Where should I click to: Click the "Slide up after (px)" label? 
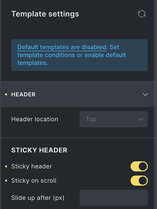click(38, 198)
